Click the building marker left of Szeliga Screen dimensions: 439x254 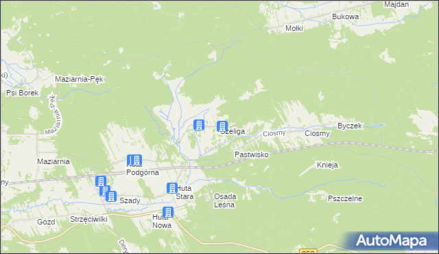[199, 125]
